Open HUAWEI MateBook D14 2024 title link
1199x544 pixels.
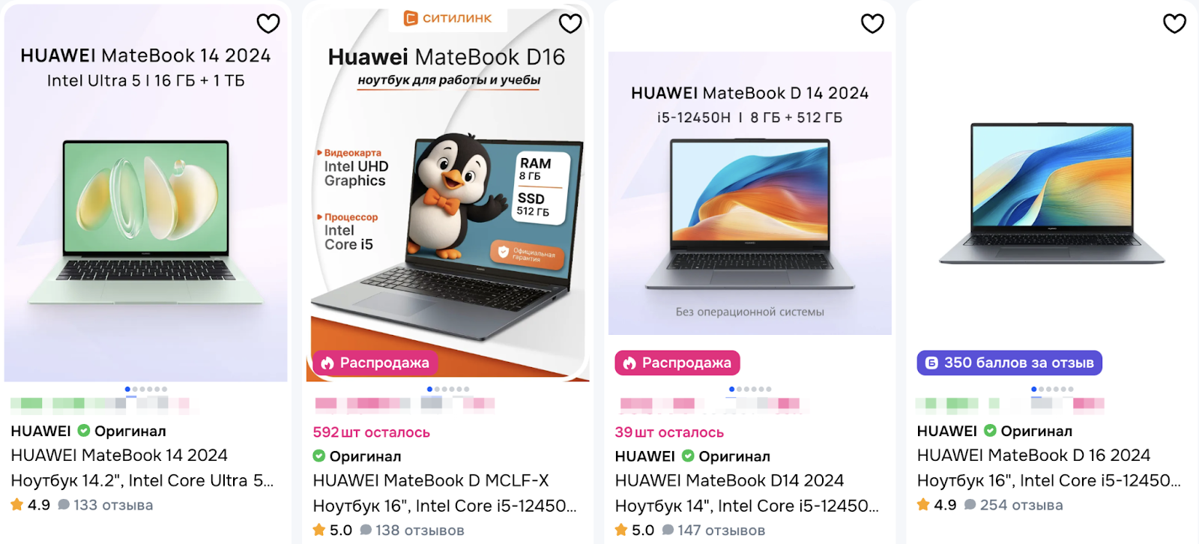(x=729, y=480)
